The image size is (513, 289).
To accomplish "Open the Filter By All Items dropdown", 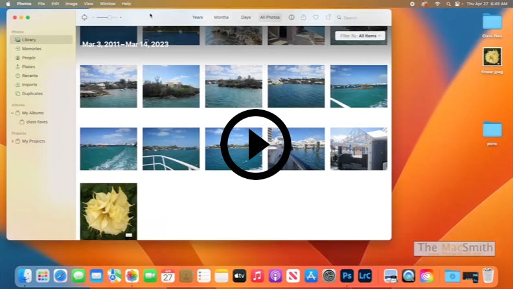I will (360, 36).
